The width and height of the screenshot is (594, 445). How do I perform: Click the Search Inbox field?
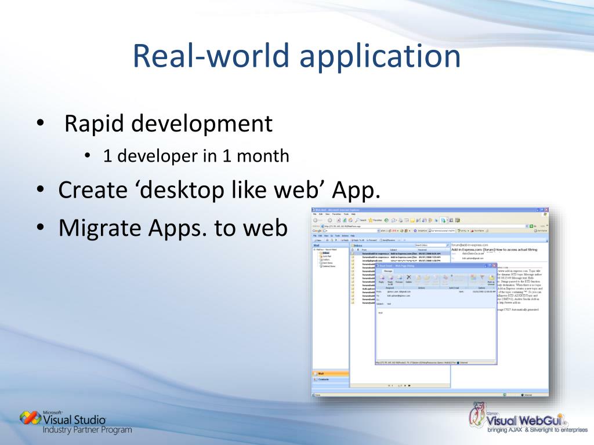pyautogui.click(x=430, y=245)
